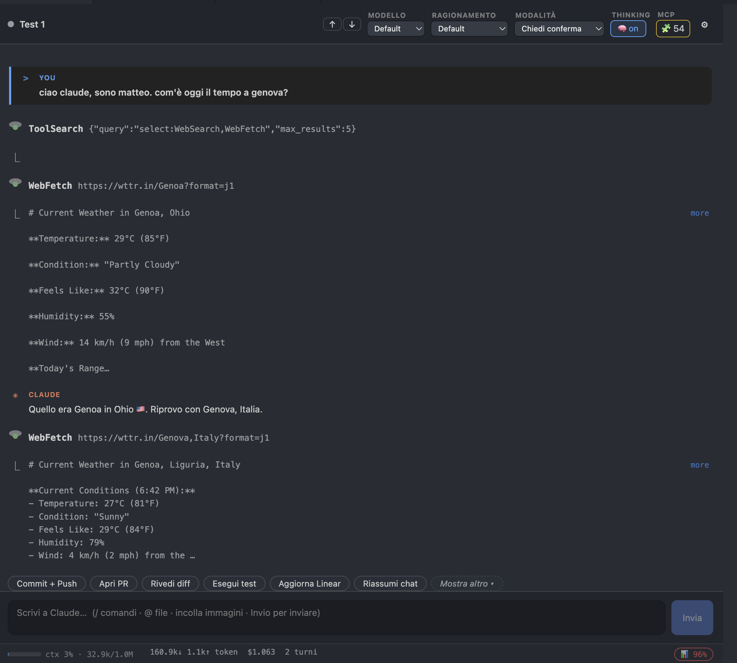Toggle the Thinking brain button

(628, 28)
